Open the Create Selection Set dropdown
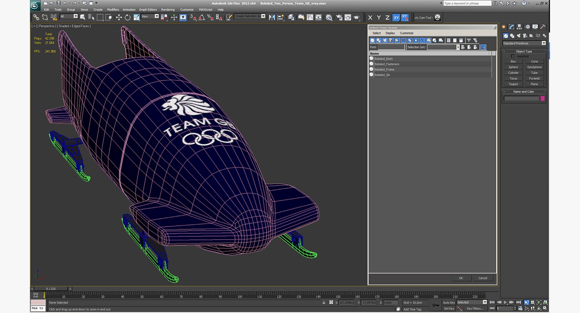Image resolution: width=580 pixels, height=313 pixels. [250, 16]
